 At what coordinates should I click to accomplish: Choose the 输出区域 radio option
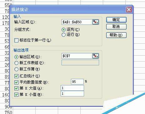16,57
